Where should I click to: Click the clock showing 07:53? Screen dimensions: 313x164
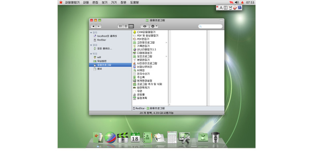250,2
